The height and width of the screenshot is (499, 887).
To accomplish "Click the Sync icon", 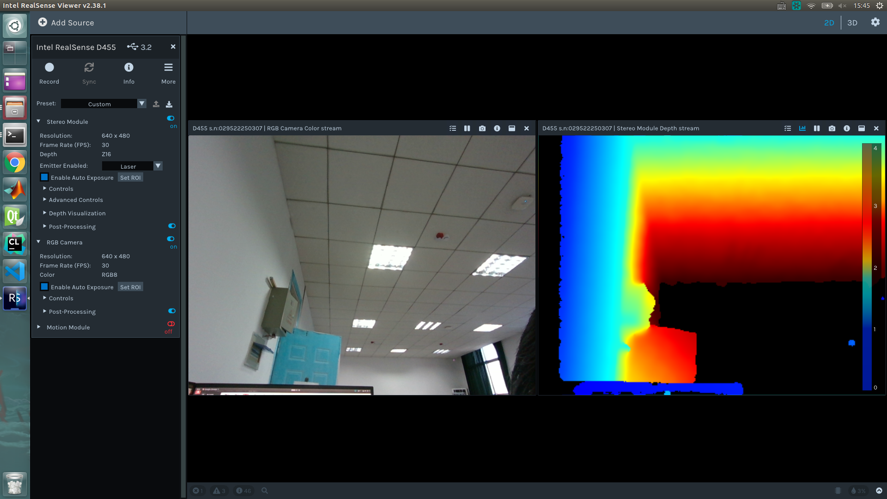I will tap(89, 67).
